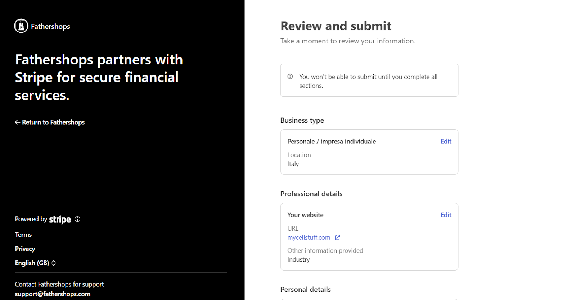Click the Professional details heading
The height and width of the screenshot is (300, 576).
[x=311, y=194]
